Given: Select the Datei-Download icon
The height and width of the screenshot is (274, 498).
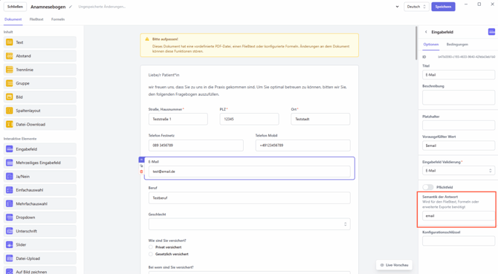Looking at the screenshot, I should coord(10,124).
